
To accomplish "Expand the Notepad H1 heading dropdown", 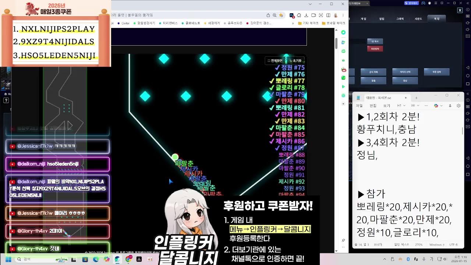I will 401,106.
